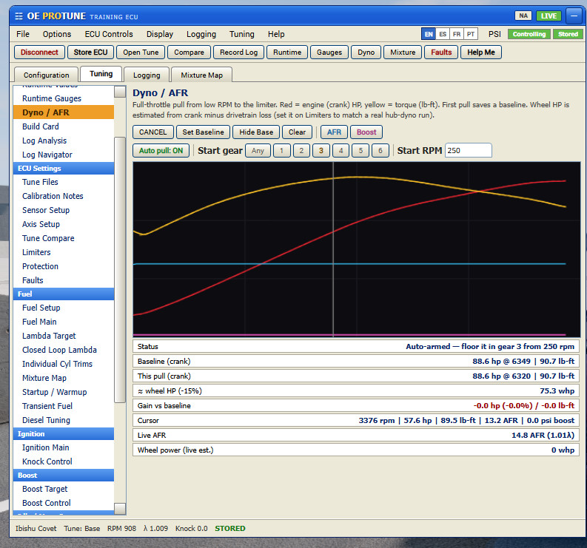587x548 pixels.
Task: Minimize the OE ProTune window
Action: pyautogui.click(x=574, y=16)
